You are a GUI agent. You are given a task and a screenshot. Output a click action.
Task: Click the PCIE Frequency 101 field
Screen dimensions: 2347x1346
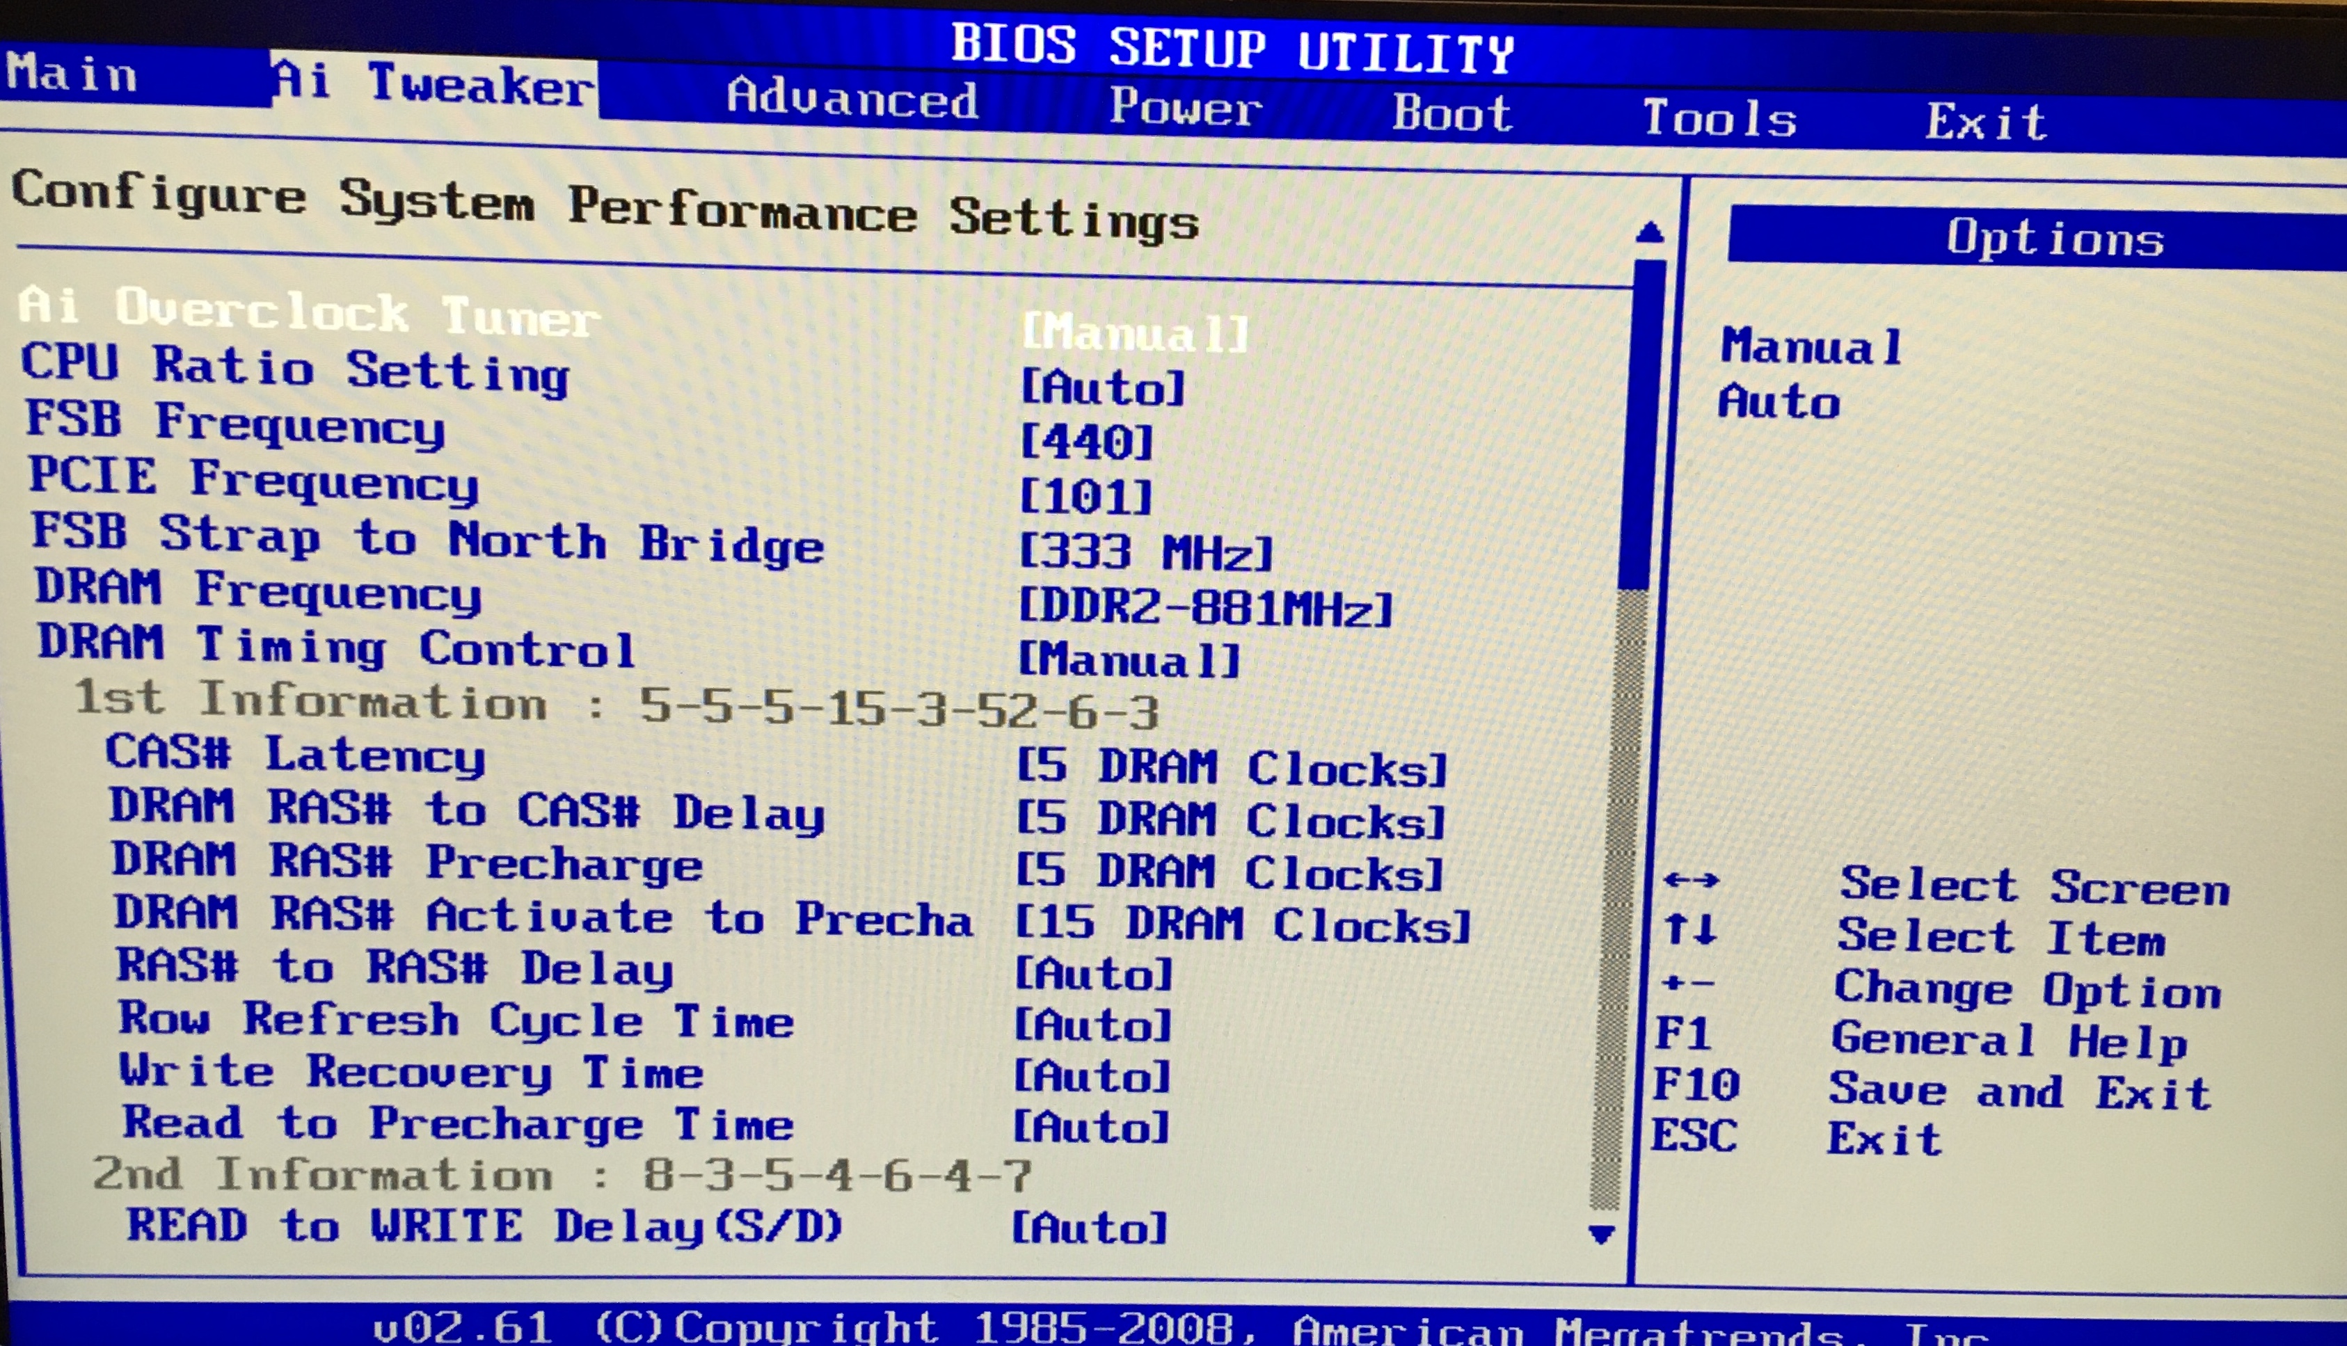click(1085, 497)
